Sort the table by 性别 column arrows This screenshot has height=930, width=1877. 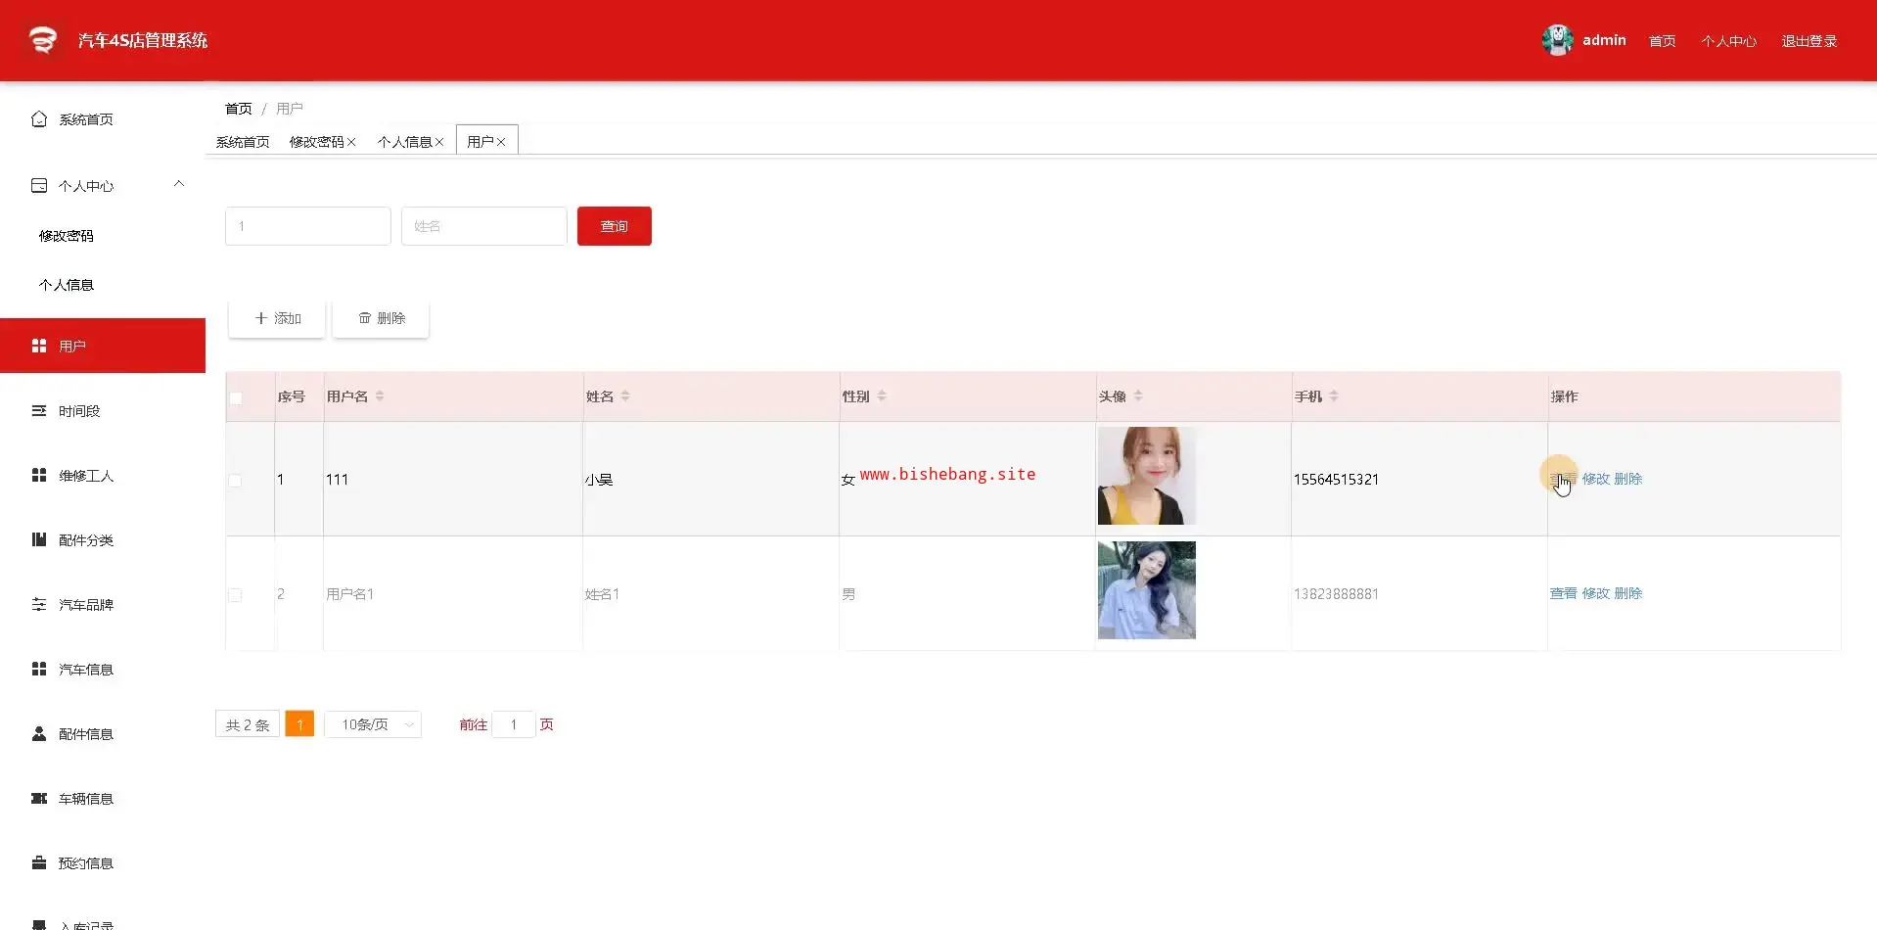(882, 396)
